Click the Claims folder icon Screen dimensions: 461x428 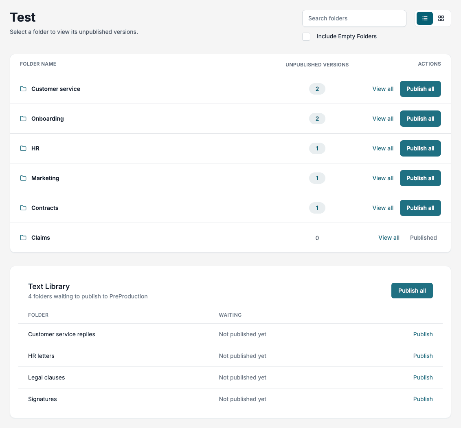[x=23, y=238]
